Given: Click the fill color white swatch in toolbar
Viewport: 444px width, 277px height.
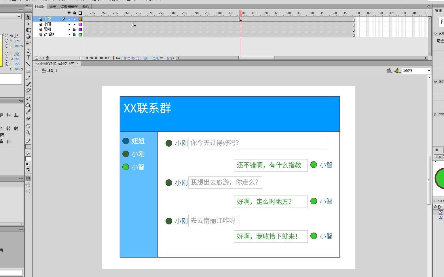Looking at the screenshot, I should click(x=28, y=159).
